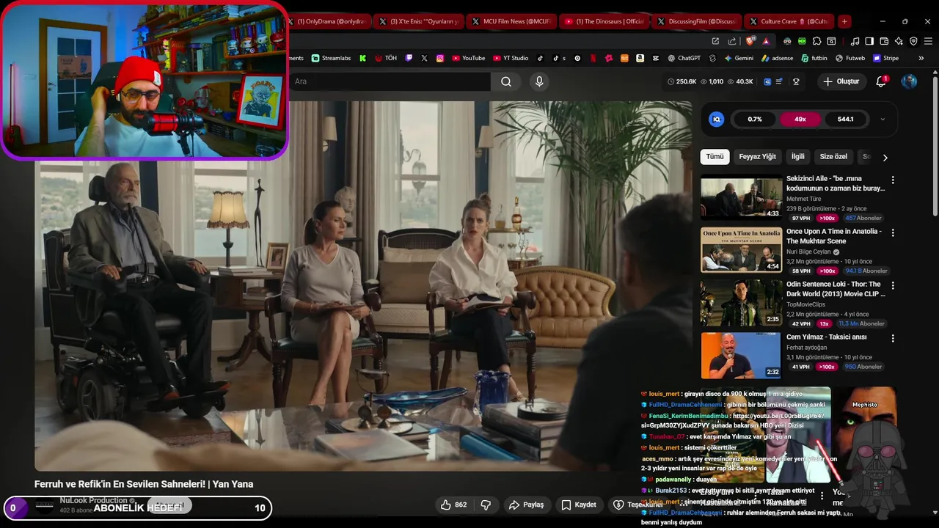Click the Paylaş share button

click(x=526, y=505)
